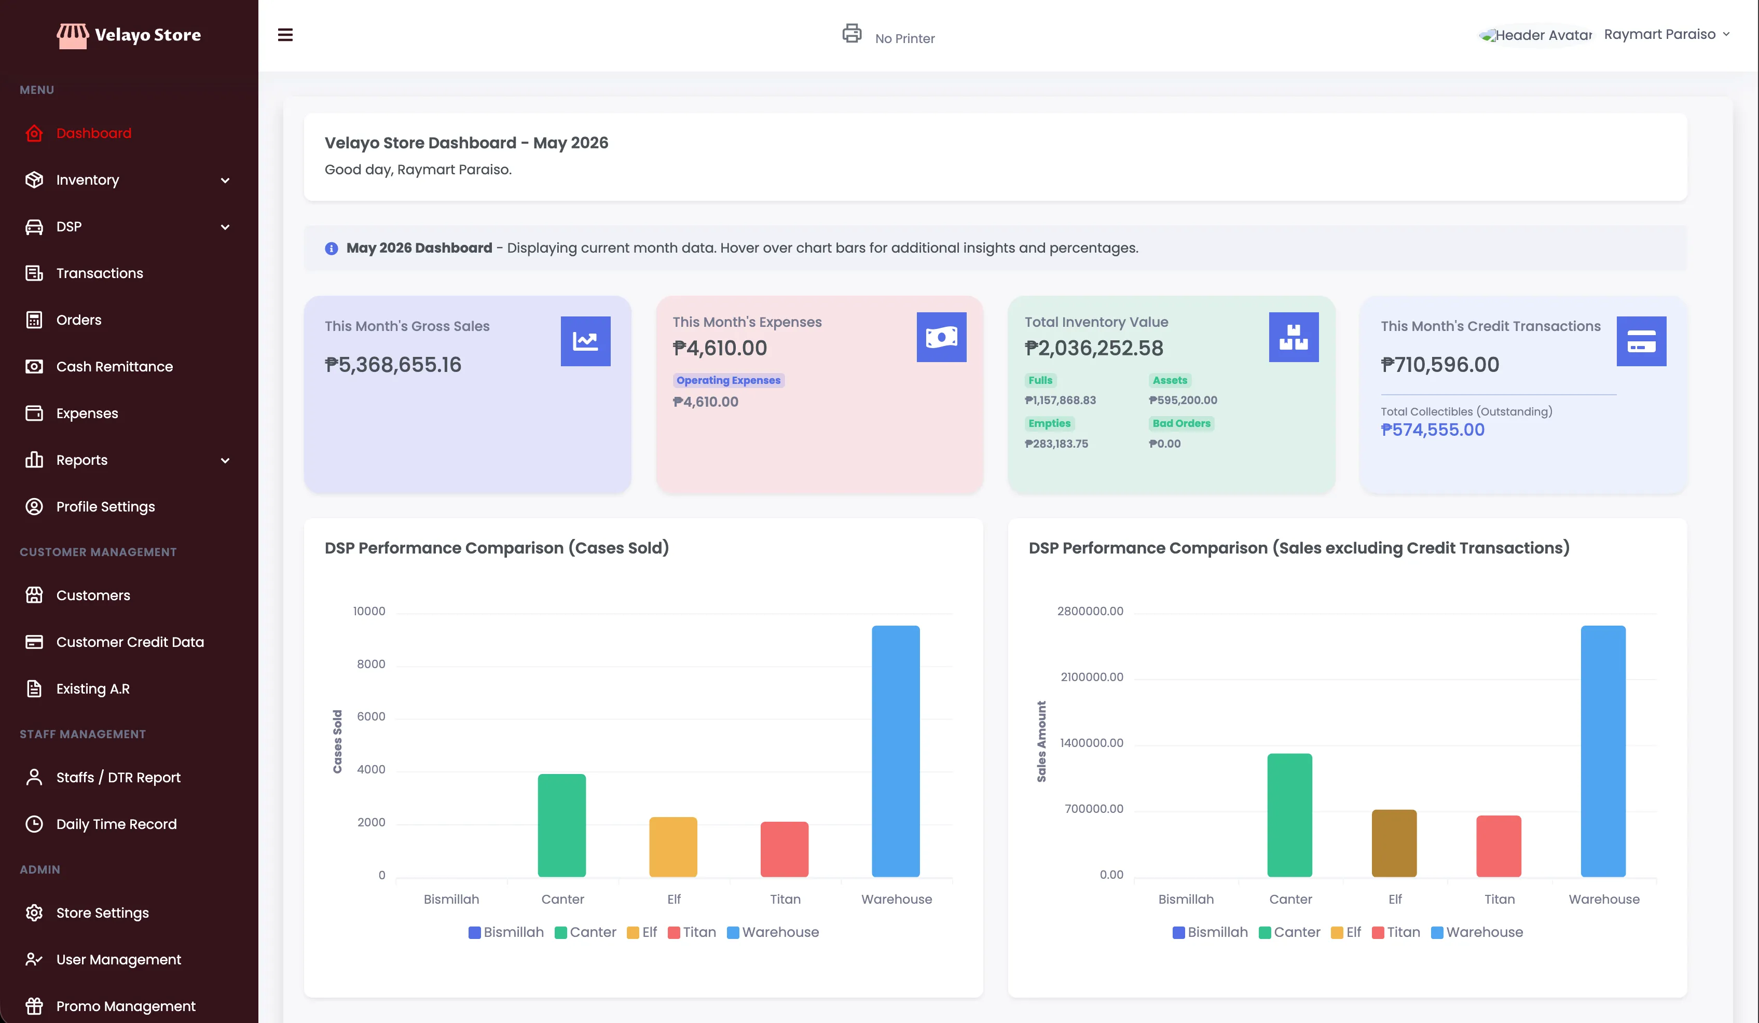This screenshot has width=1759, height=1023.
Task: Click the Customers store icon
Action: point(34,596)
